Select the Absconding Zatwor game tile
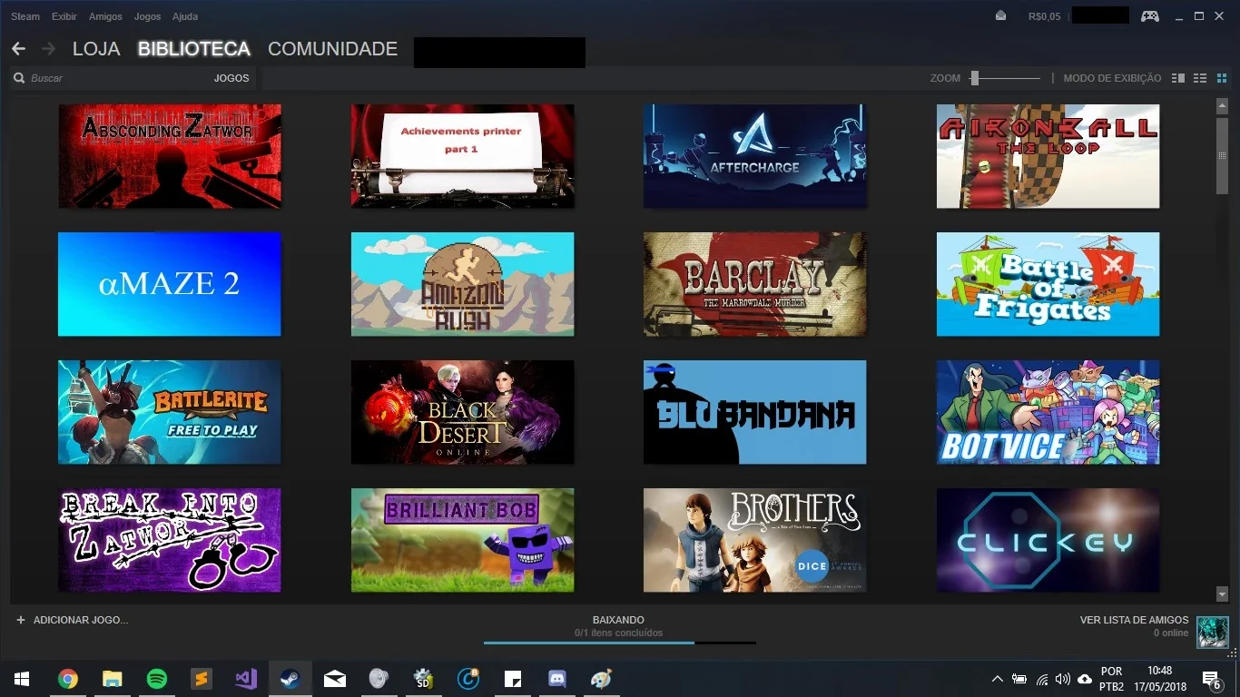The image size is (1240, 697). pos(170,156)
